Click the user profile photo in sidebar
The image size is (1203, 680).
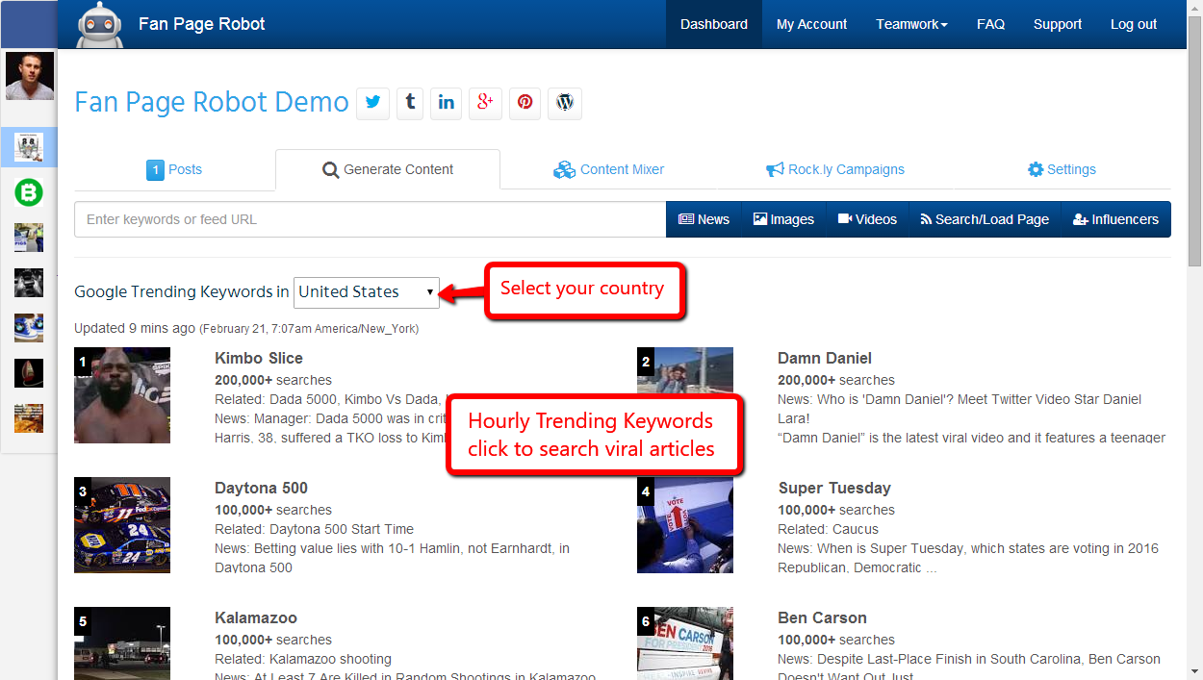click(x=30, y=76)
